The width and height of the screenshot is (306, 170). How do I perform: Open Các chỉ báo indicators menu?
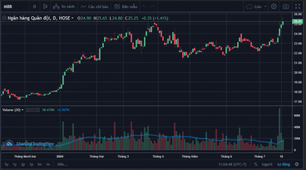(x=94, y=6)
